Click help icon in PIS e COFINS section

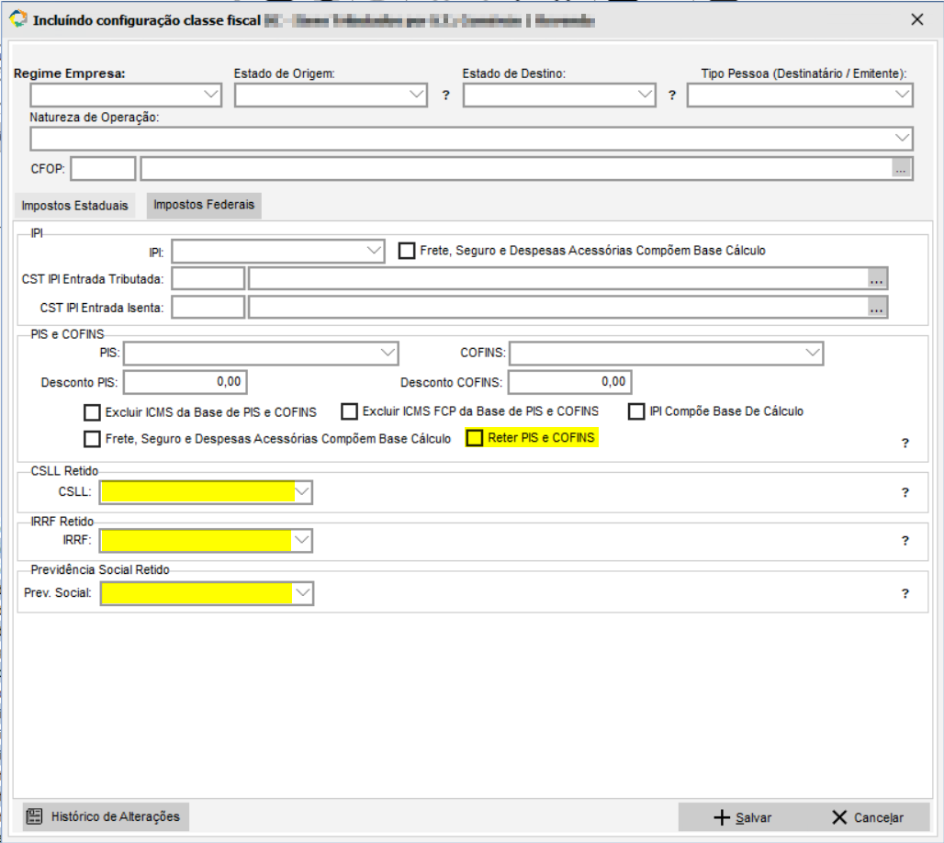click(x=905, y=444)
